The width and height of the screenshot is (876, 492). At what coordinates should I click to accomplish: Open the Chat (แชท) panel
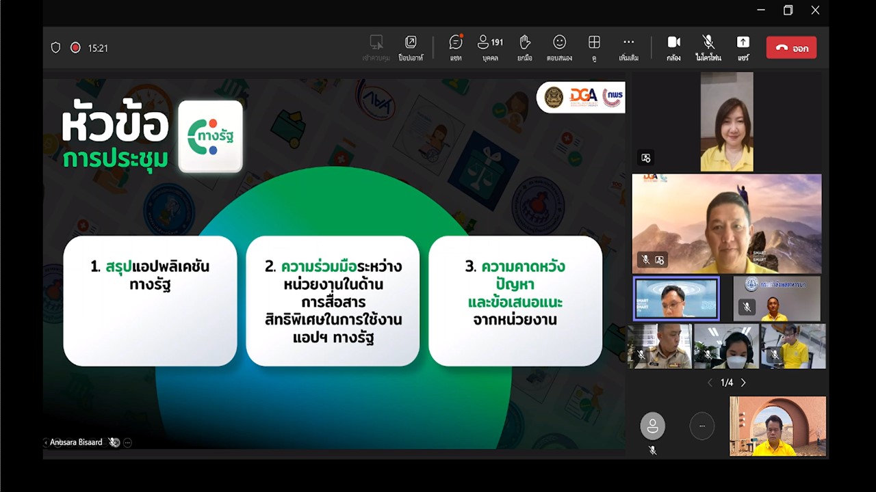[x=456, y=48]
